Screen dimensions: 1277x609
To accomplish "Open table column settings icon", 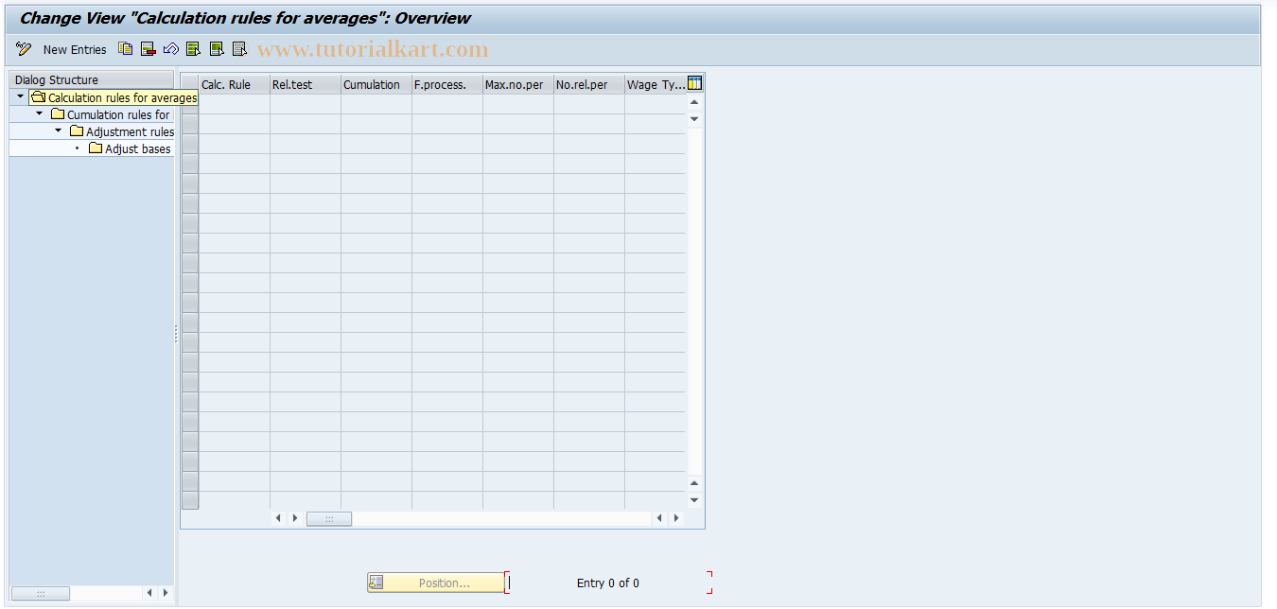I will coord(694,83).
